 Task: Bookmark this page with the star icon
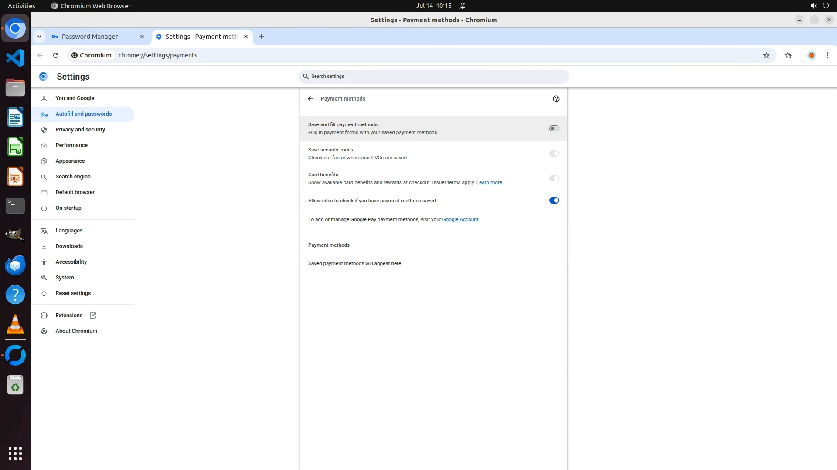coord(766,55)
